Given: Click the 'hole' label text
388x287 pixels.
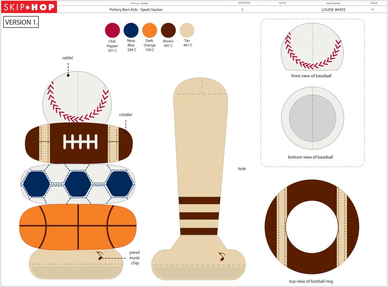Looking at the screenshot, I should pos(242,169).
